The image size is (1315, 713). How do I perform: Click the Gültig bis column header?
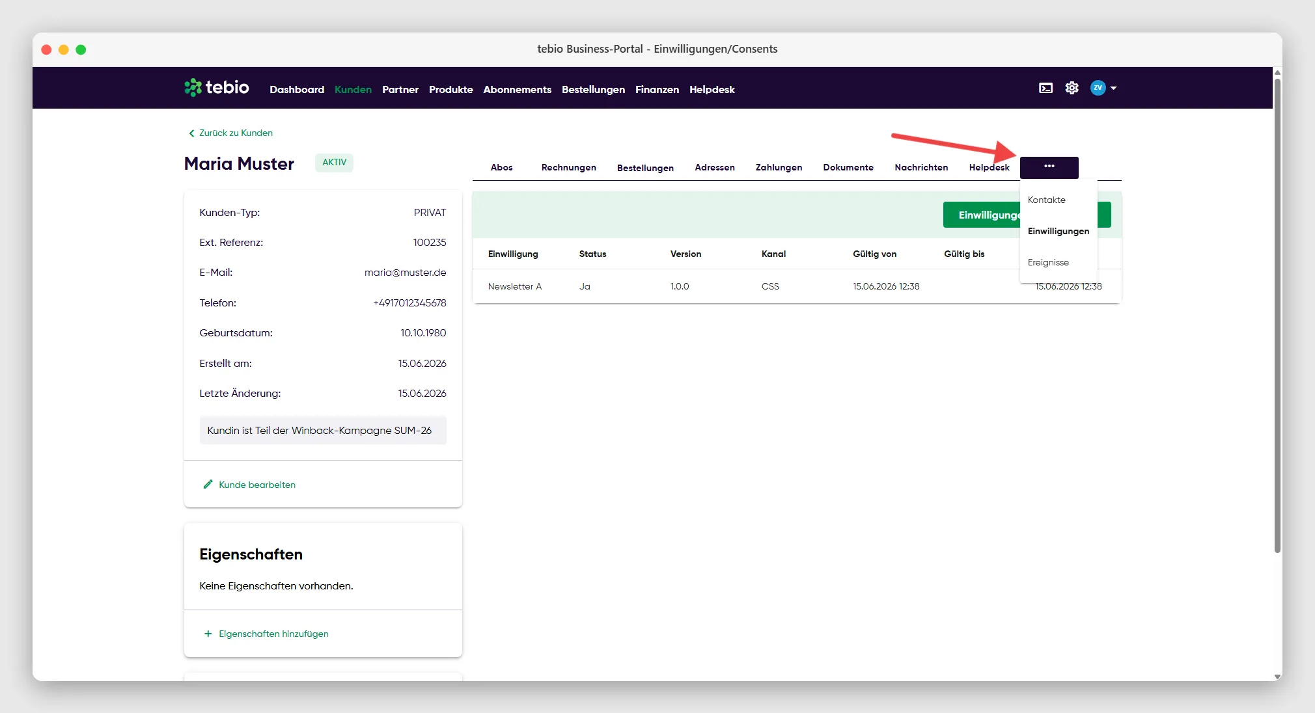pyautogui.click(x=964, y=254)
